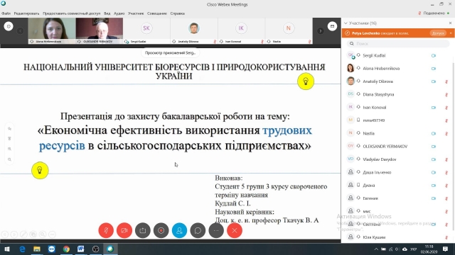The height and width of the screenshot is (255, 455).
Task: Open the Вид menu
Action: (107, 13)
